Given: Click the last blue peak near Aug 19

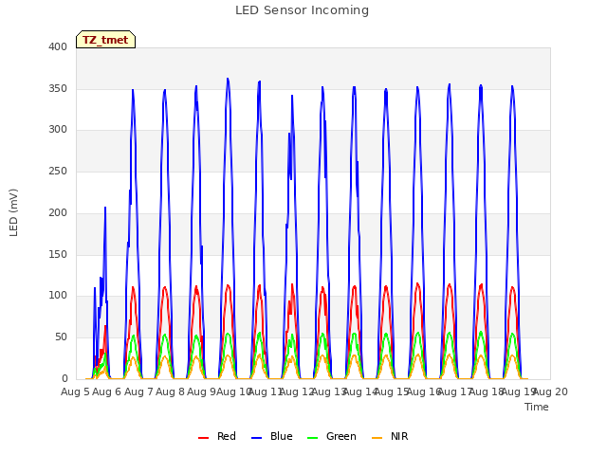Looking at the screenshot, I should (x=512, y=86).
